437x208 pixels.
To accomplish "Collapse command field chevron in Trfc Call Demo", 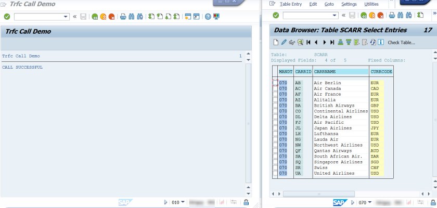I will click(75, 17).
